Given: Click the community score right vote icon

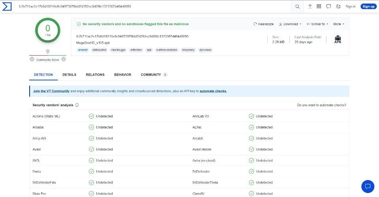Looking at the screenshot, I should click(64, 59).
